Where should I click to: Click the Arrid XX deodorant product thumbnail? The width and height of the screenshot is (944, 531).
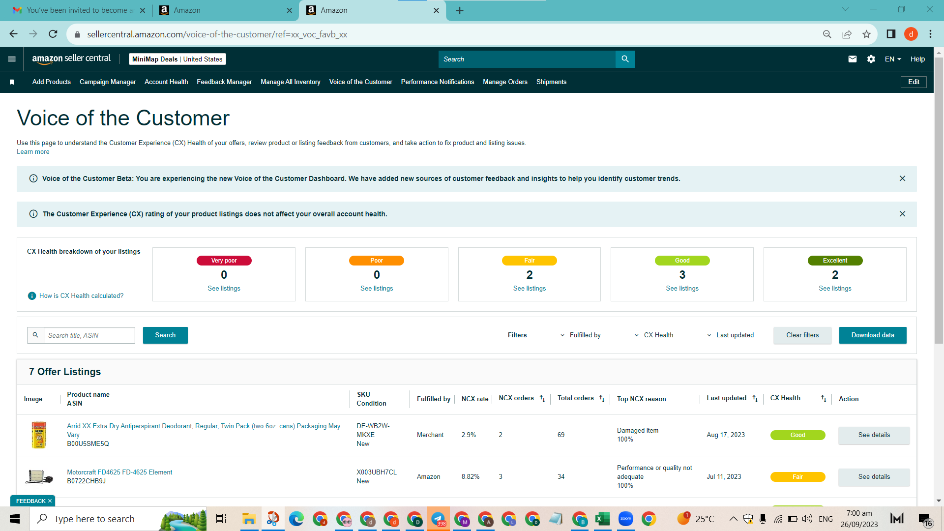(39, 435)
